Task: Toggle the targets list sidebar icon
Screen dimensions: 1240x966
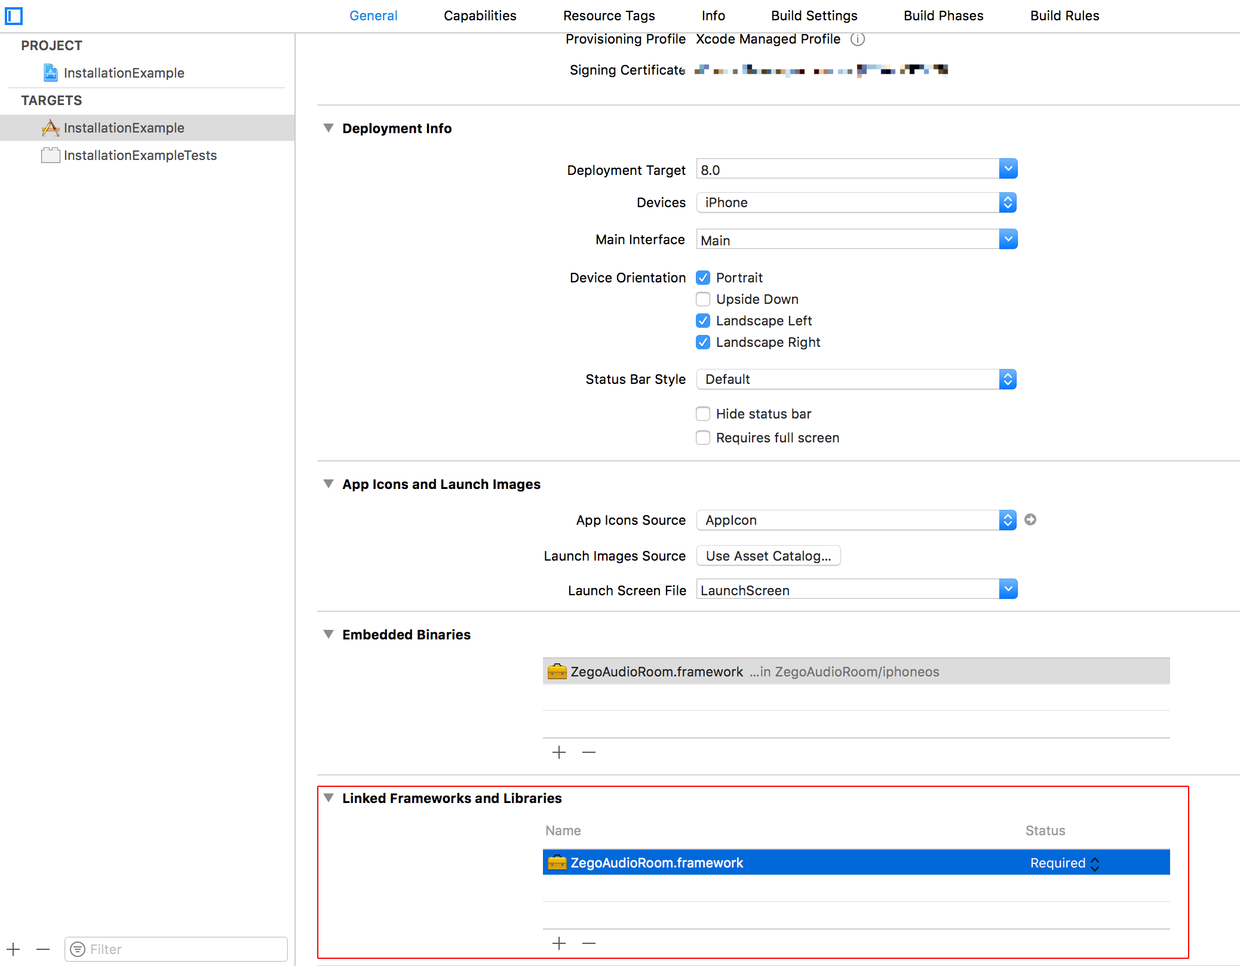Action: point(14,16)
